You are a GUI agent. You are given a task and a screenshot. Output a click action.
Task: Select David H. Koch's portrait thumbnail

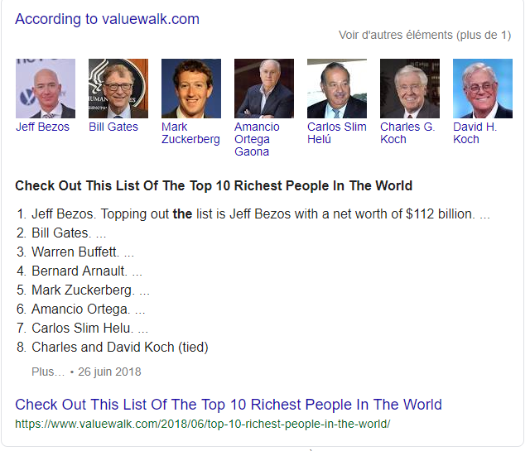[x=483, y=89]
